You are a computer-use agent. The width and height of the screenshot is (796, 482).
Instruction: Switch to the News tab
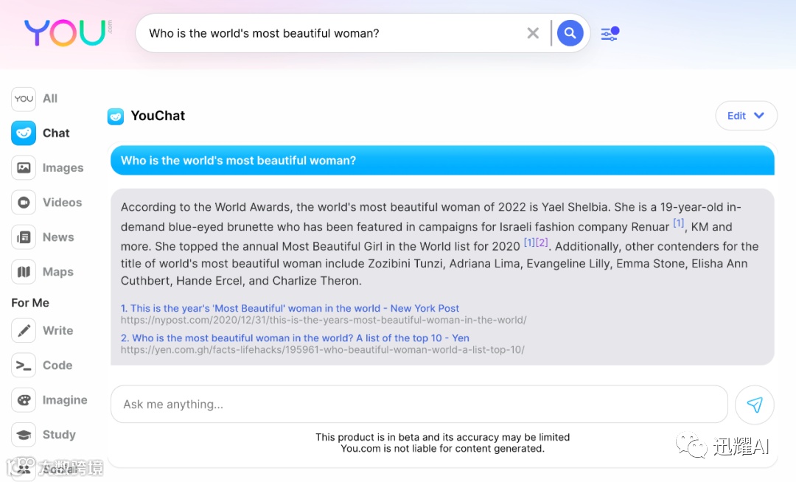pyautogui.click(x=58, y=237)
